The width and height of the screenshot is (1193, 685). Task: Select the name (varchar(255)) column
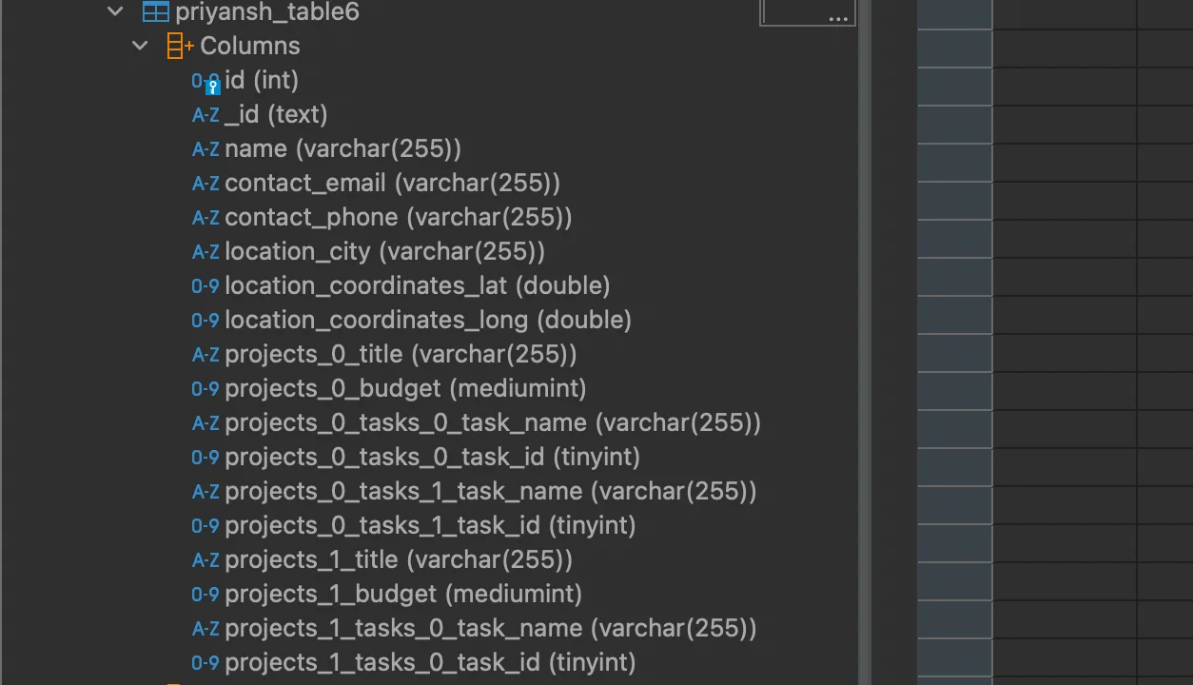click(342, 149)
